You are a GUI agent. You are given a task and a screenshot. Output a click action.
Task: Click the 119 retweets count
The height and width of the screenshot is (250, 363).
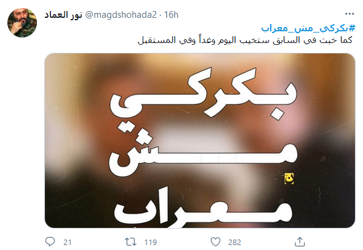pos(151,243)
